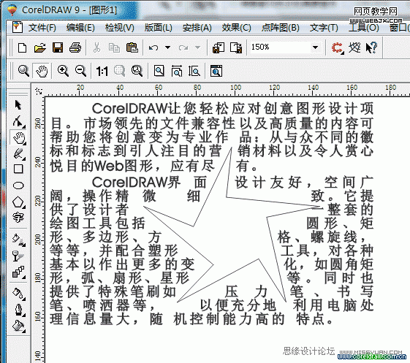Image resolution: width=410 pixels, height=363 pixels.
Task: Open the 效果(C) menu
Action: [x=236, y=28]
